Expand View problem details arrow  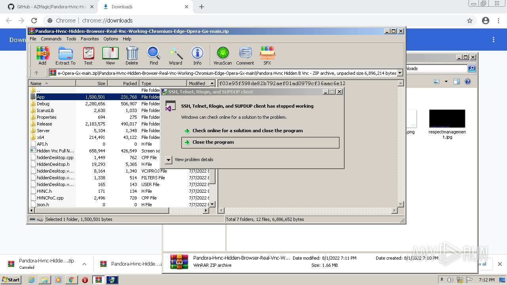[168, 160]
